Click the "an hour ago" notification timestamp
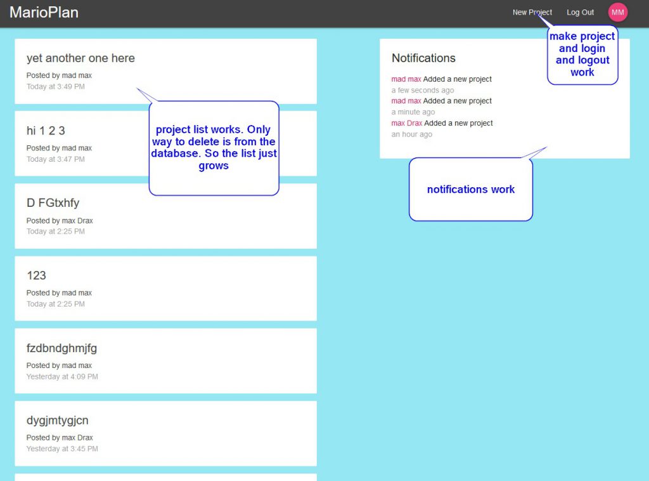This screenshot has height=481, width=649. coord(412,135)
